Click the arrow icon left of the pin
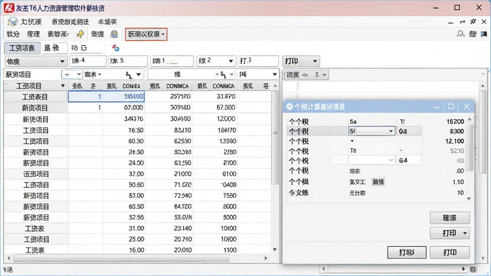Screen dimensions: 491x276 pyautogui.click(x=463, y=22)
